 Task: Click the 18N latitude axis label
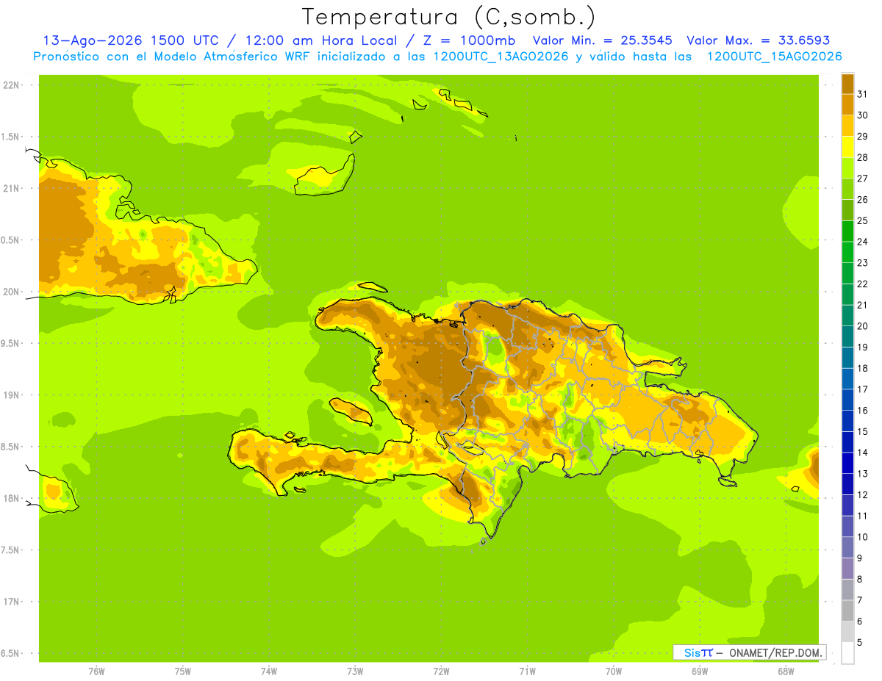click(11, 498)
